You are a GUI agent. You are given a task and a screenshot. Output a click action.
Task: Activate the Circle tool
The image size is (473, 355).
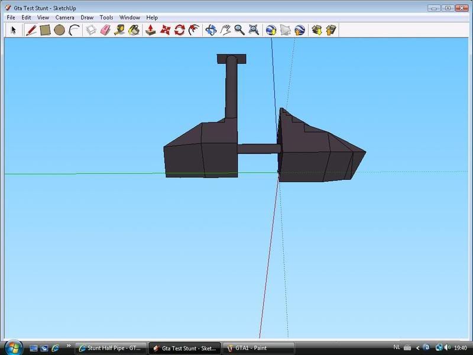pyautogui.click(x=59, y=30)
